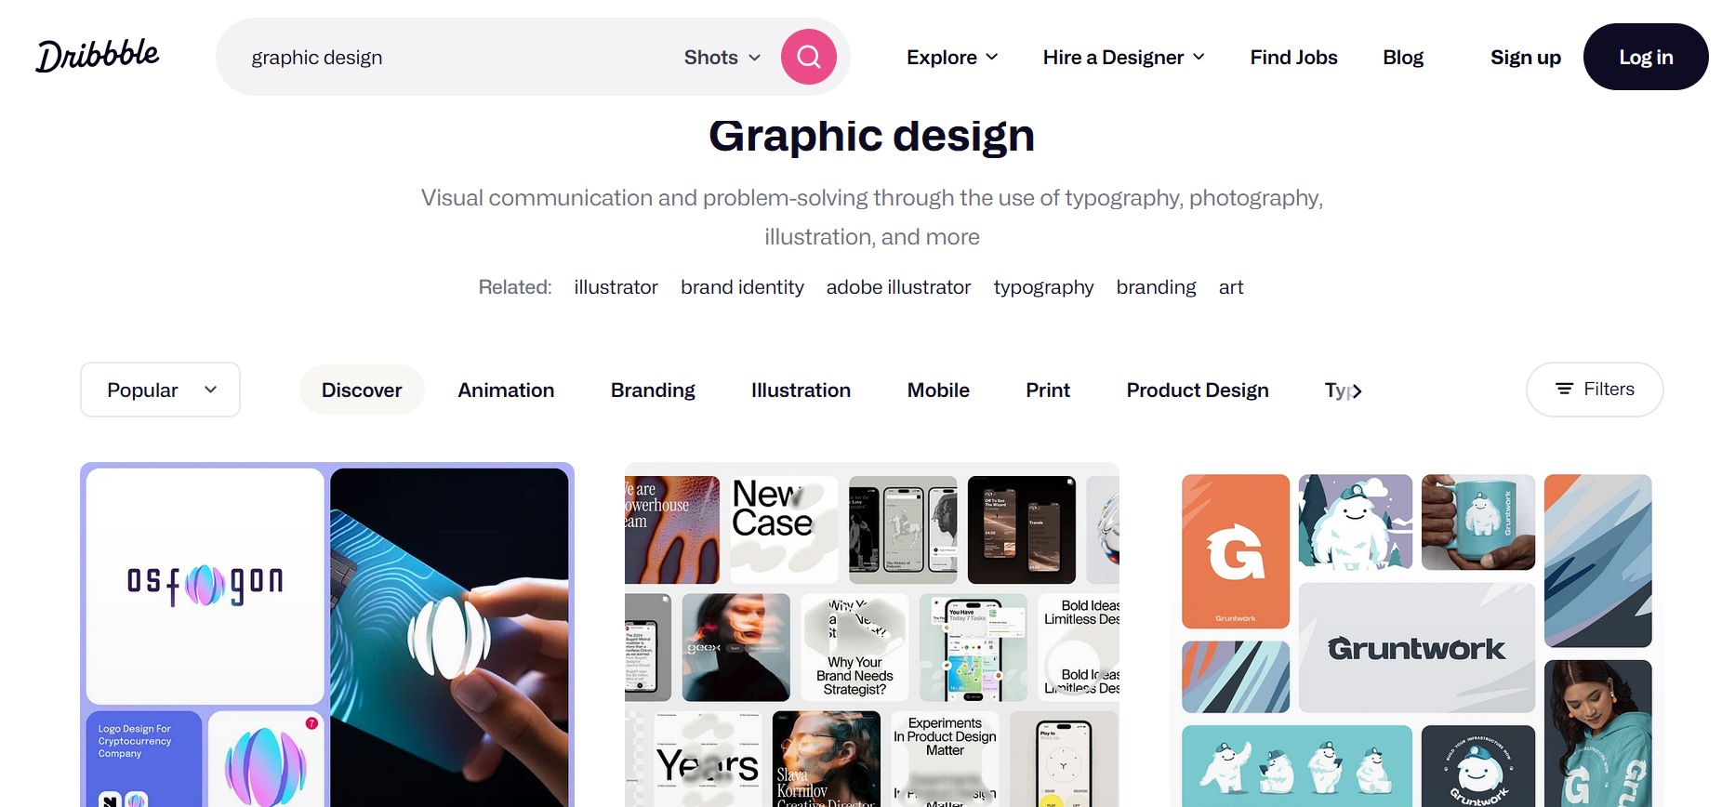Screen dimensions: 1722x807
Task: Click the pink search magnifier button
Action: click(x=808, y=57)
